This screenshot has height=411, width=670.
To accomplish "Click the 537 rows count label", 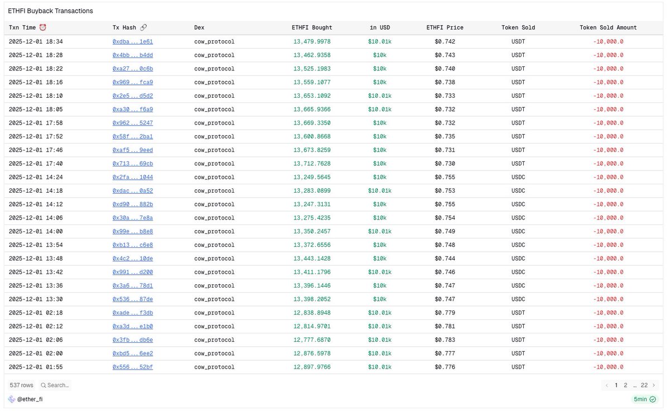I will click(x=21, y=385).
